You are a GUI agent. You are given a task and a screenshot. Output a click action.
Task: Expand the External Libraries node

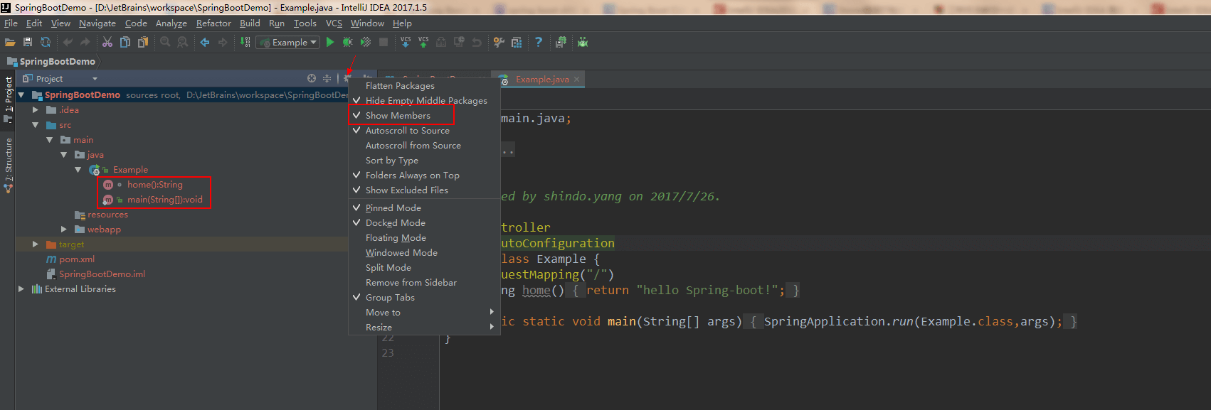point(21,289)
